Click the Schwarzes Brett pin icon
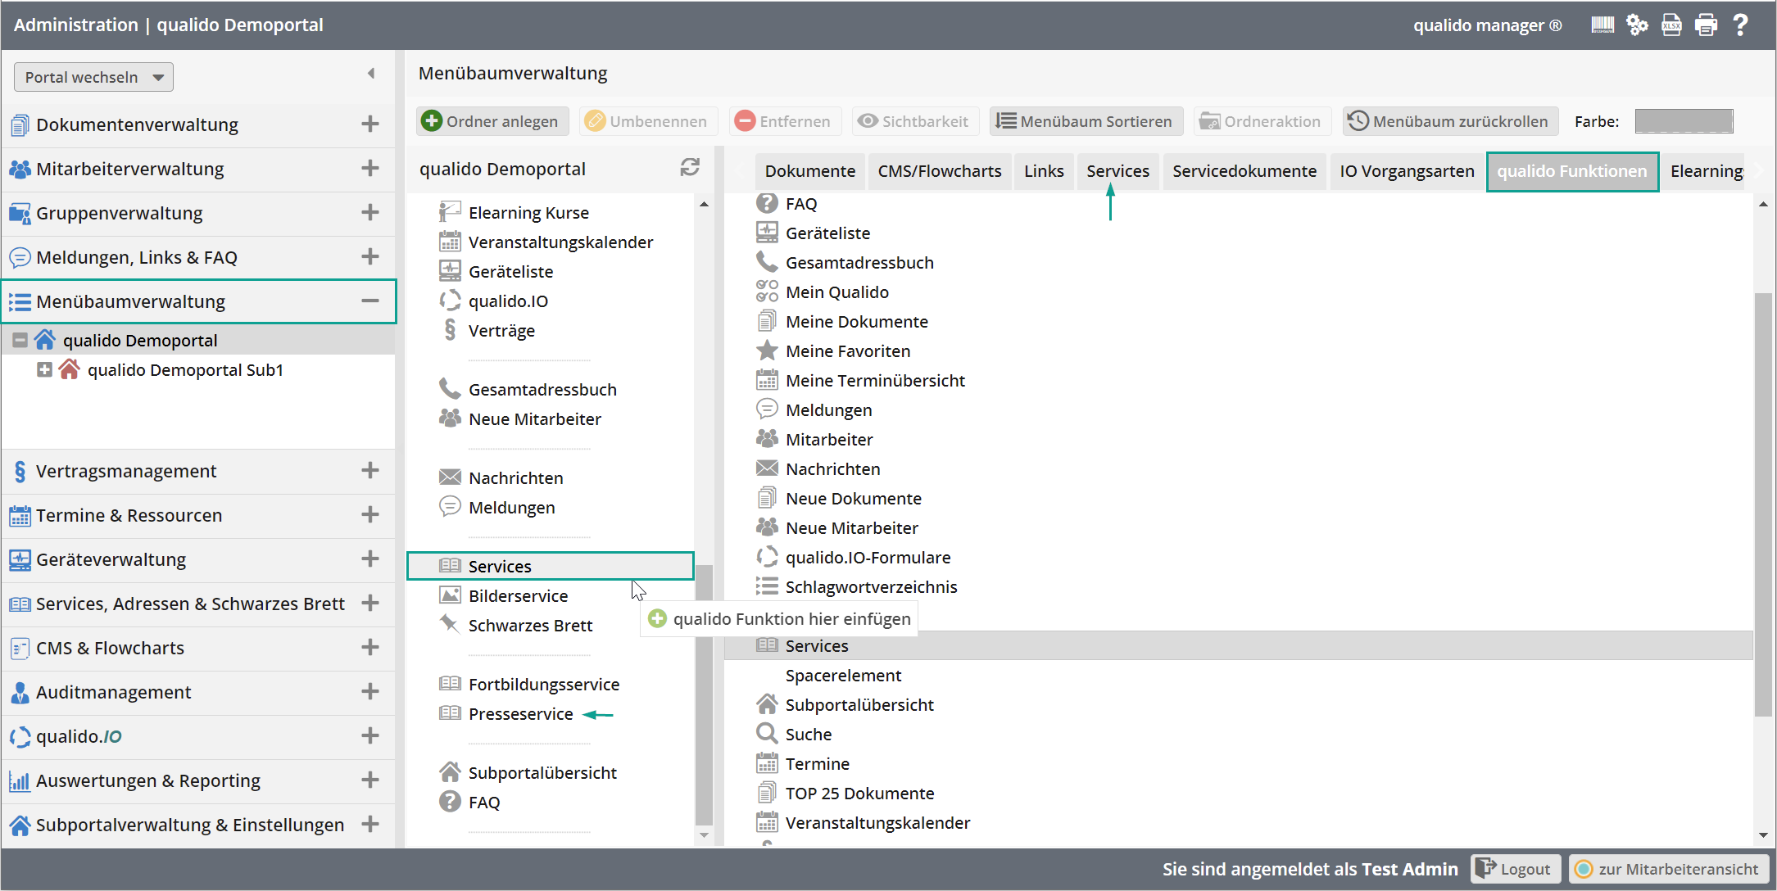1777x891 pixels. click(450, 624)
